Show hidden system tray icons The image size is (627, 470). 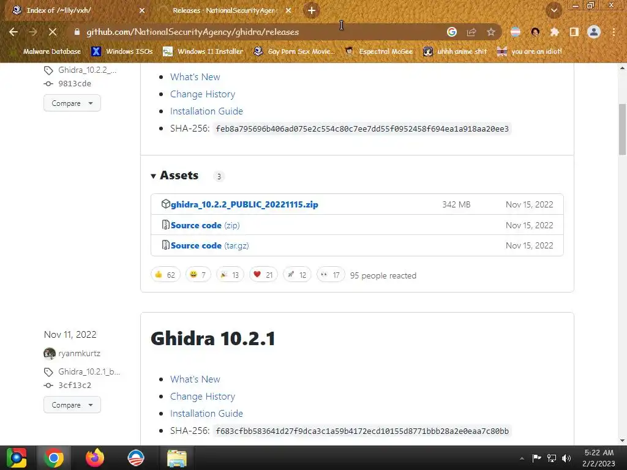[522, 458]
